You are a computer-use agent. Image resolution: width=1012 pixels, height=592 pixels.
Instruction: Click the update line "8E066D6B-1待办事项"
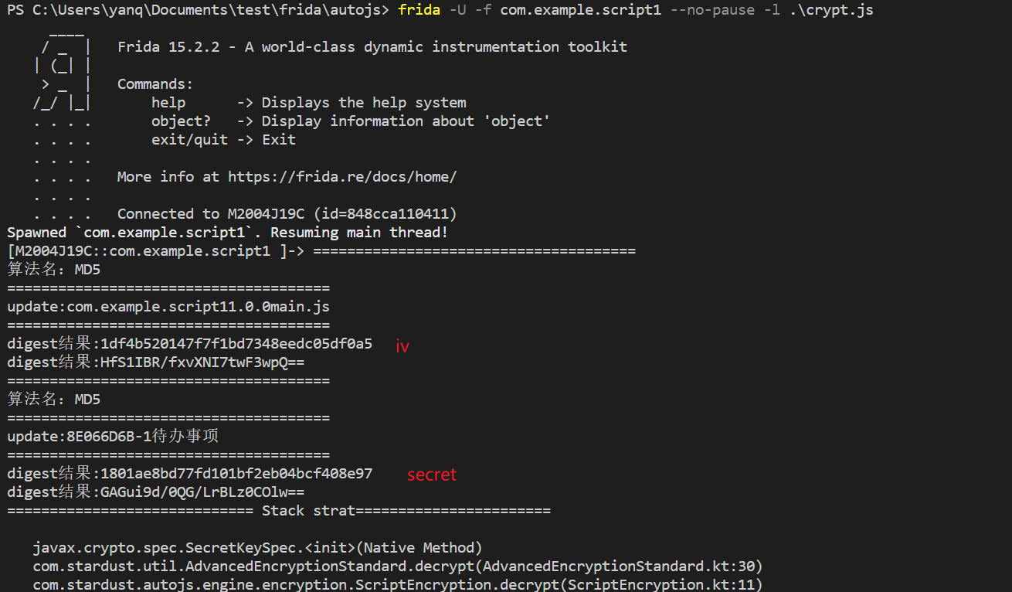(x=113, y=437)
